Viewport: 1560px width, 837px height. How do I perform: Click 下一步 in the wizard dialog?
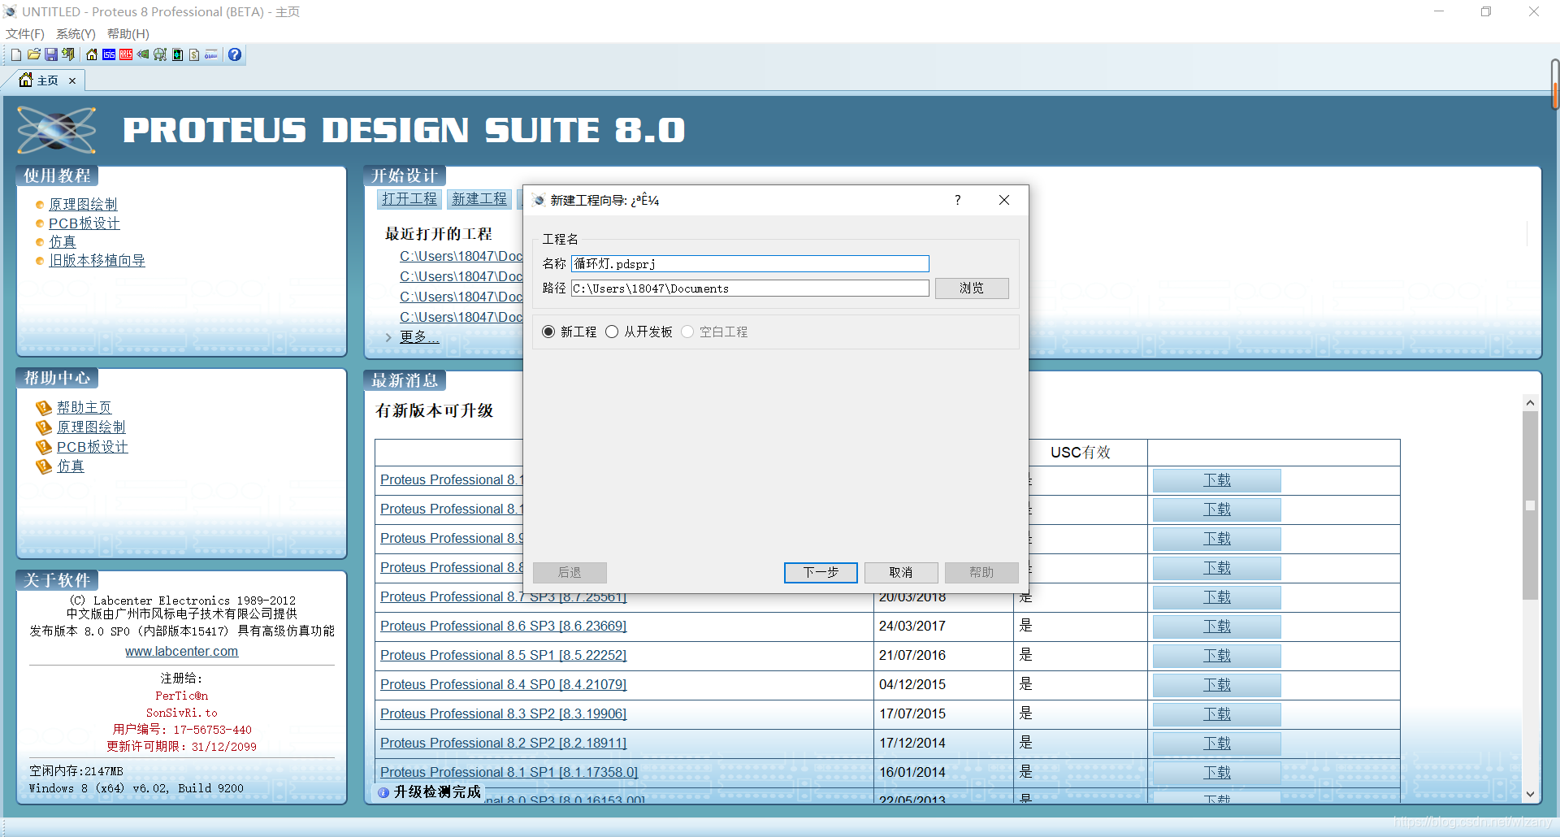point(821,573)
